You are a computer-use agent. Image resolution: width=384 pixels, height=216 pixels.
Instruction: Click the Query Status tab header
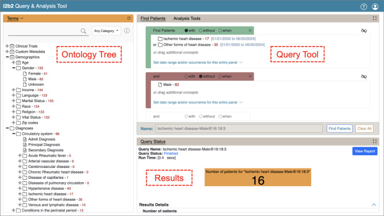pos(153,142)
